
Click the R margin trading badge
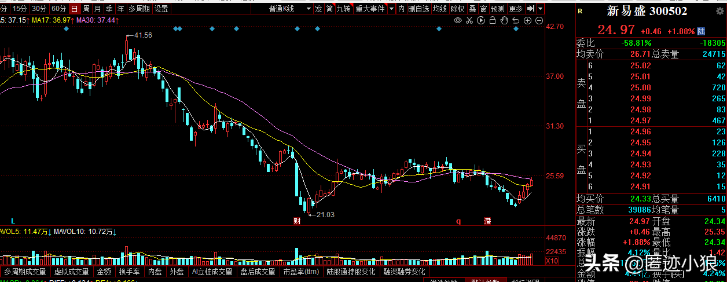tap(580, 11)
